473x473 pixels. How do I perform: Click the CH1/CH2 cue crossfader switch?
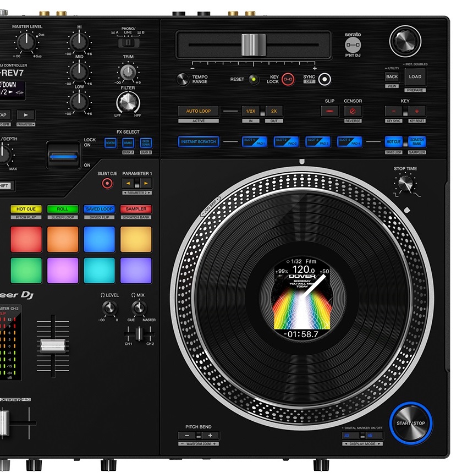tap(139, 334)
